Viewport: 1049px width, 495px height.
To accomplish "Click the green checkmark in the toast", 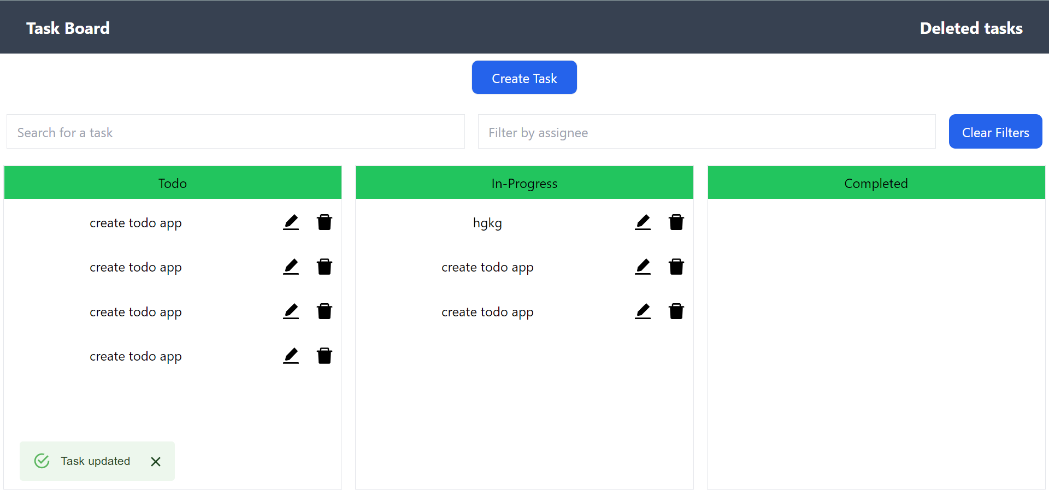I will click(41, 461).
